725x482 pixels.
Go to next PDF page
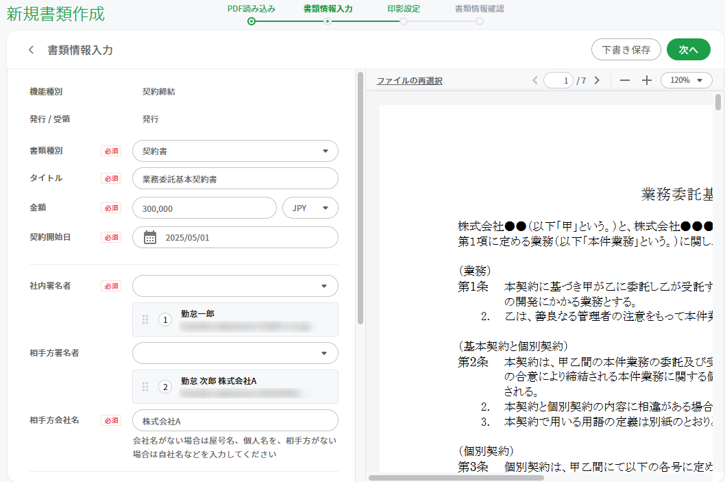[x=597, y=80]
